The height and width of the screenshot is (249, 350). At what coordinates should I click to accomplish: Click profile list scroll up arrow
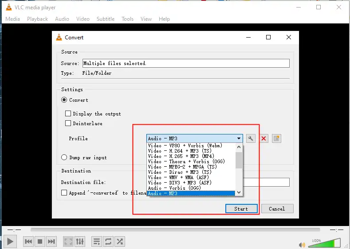[x=239, y=147]
